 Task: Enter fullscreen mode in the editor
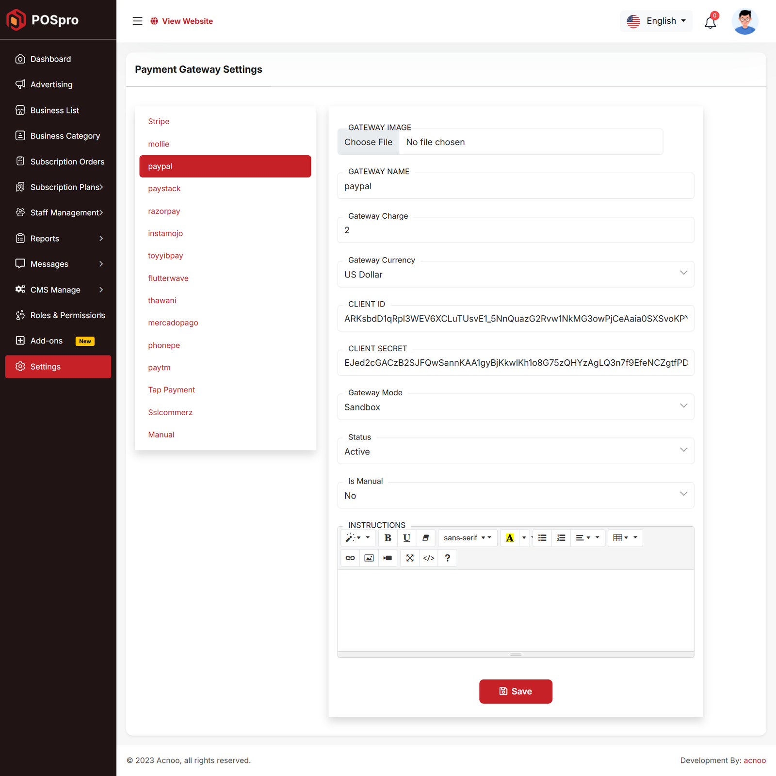410,558
